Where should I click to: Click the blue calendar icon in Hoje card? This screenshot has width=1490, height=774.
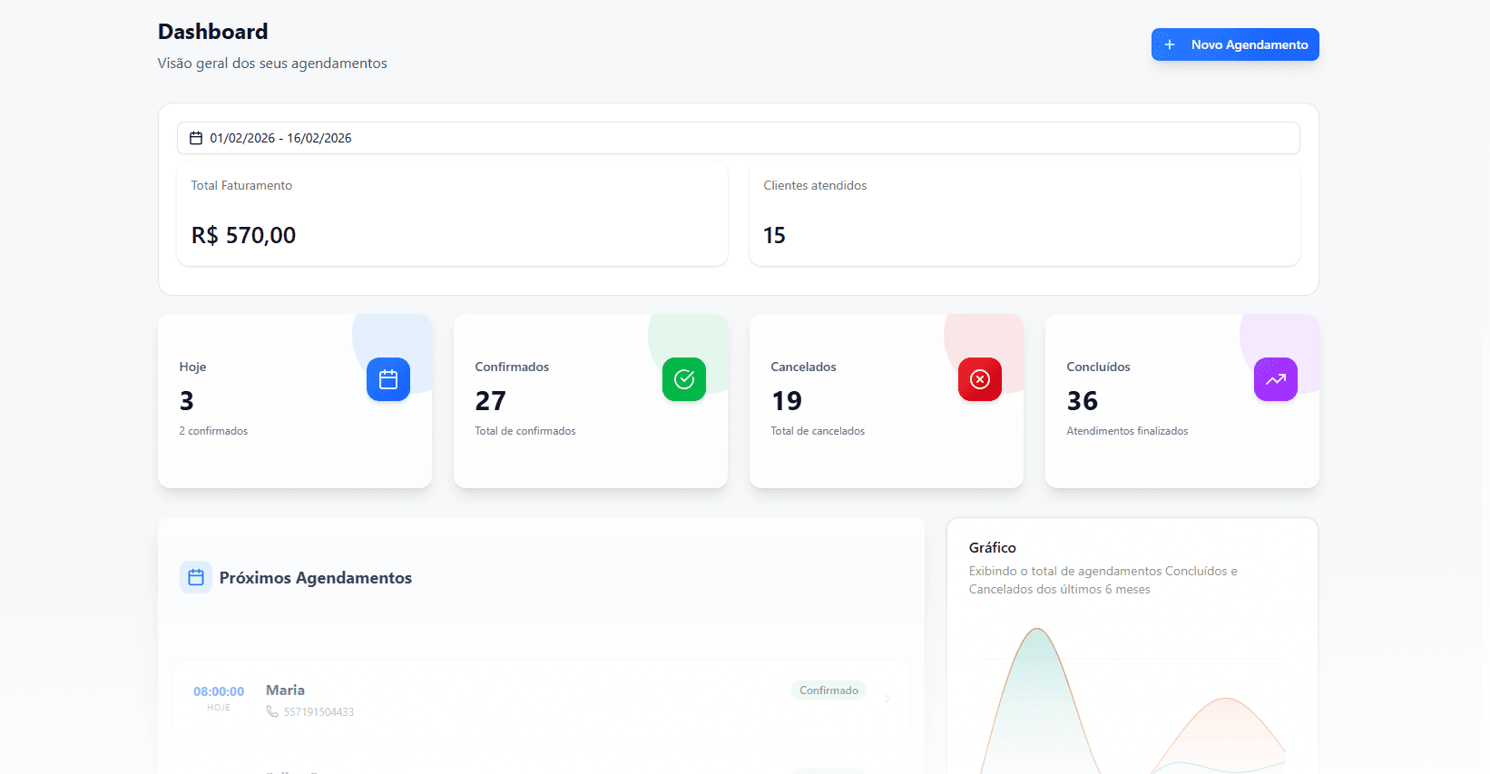388,379
